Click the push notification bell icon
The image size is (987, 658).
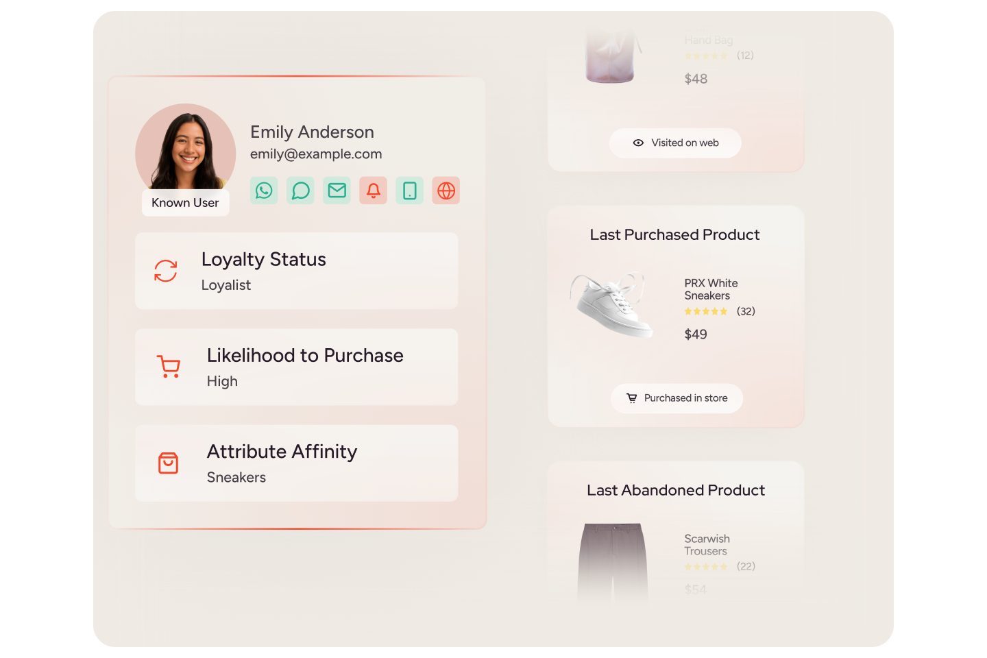pos(374,191)
